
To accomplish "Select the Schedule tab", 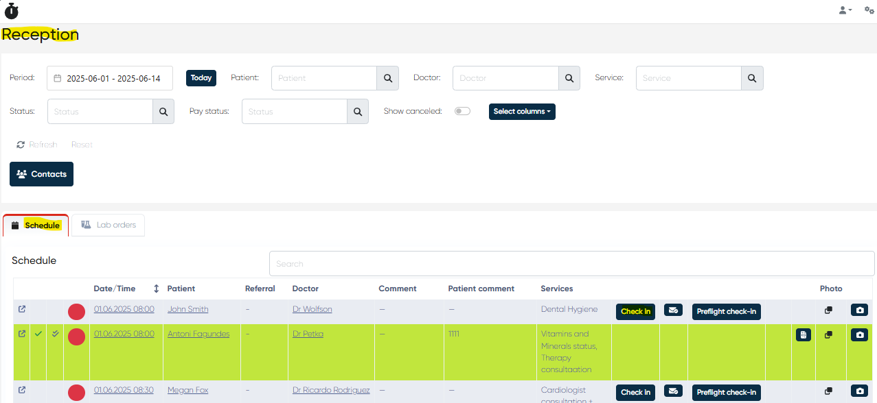I will coord(36,225).
